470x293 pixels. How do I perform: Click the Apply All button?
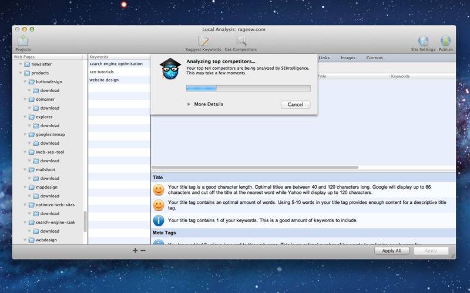(392, 251)
